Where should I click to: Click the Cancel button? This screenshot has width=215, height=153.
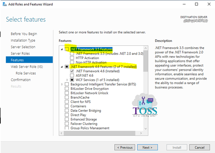(200, 147)
